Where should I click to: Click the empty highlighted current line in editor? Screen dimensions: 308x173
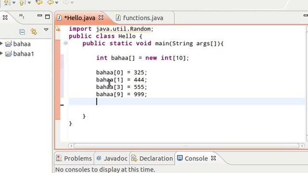tap(187, 101)
